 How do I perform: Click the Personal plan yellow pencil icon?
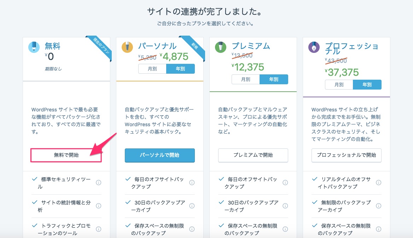tap(127, 47)
